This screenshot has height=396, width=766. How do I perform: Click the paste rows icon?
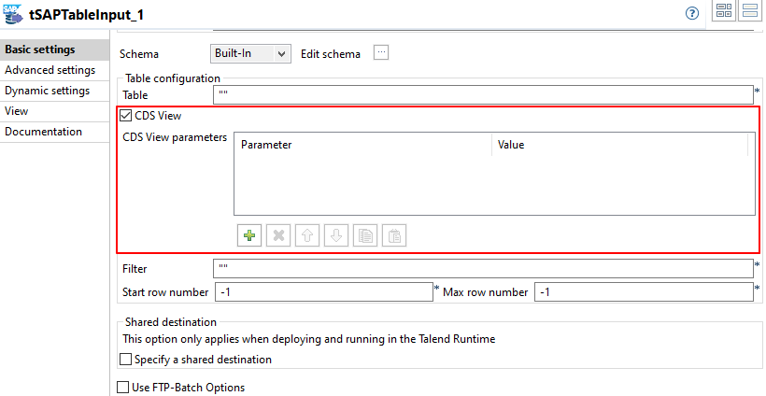point(394,236)
